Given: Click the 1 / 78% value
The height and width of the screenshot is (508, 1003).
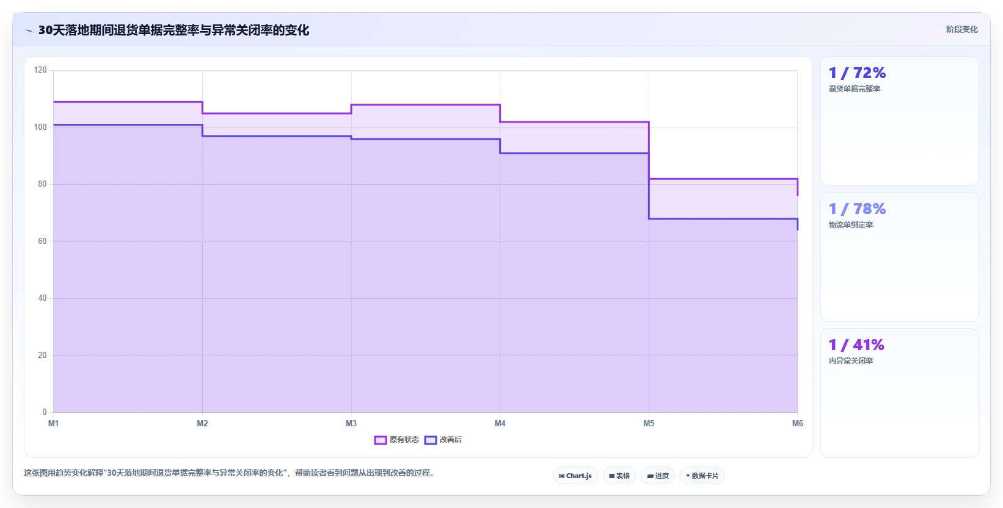Looking at the screenshot, I should (857, 209).
